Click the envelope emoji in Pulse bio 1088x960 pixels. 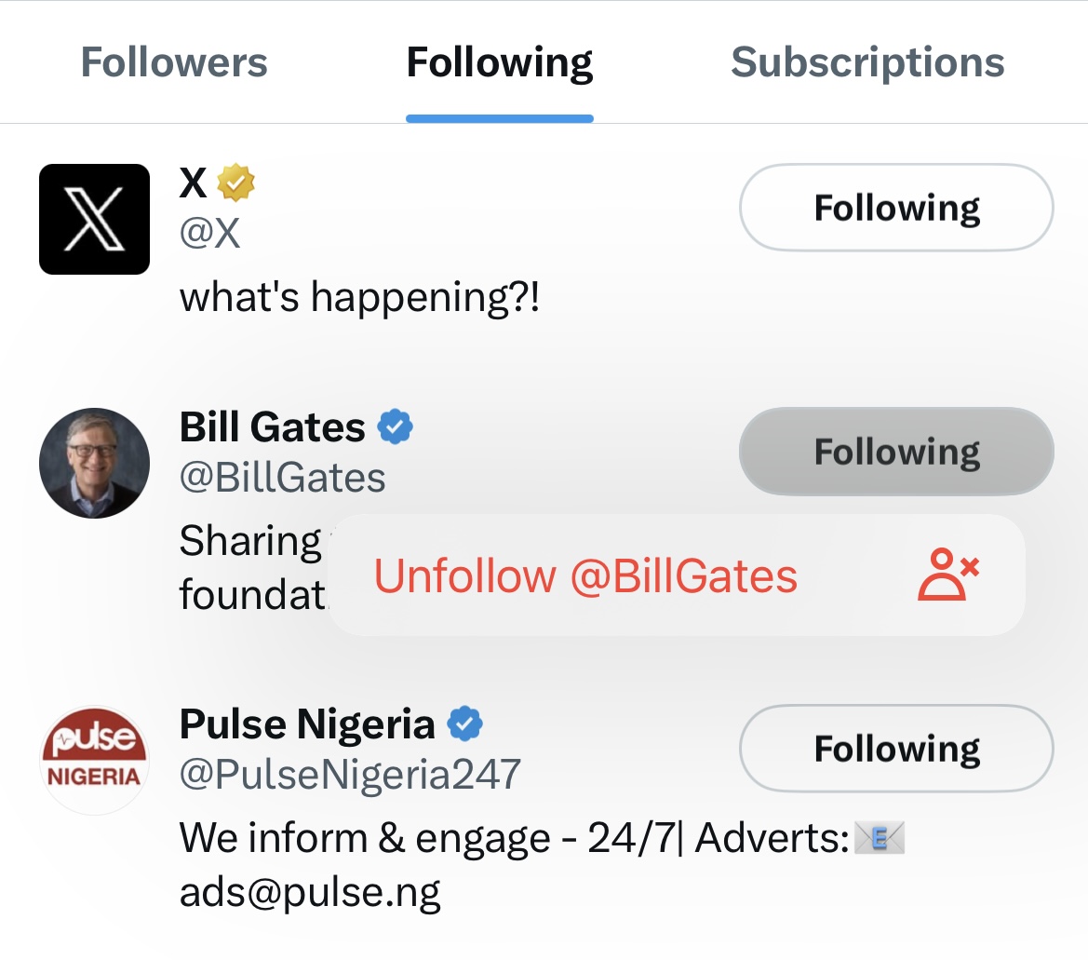pyautogui.click(x=880, y=838)
